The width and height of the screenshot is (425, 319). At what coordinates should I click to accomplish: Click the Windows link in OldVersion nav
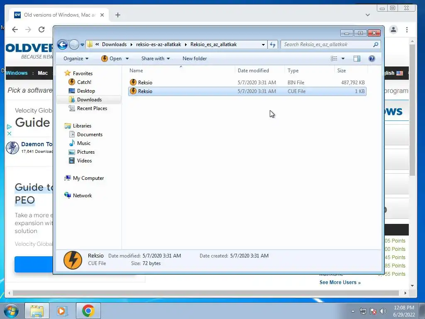[17, 73]
